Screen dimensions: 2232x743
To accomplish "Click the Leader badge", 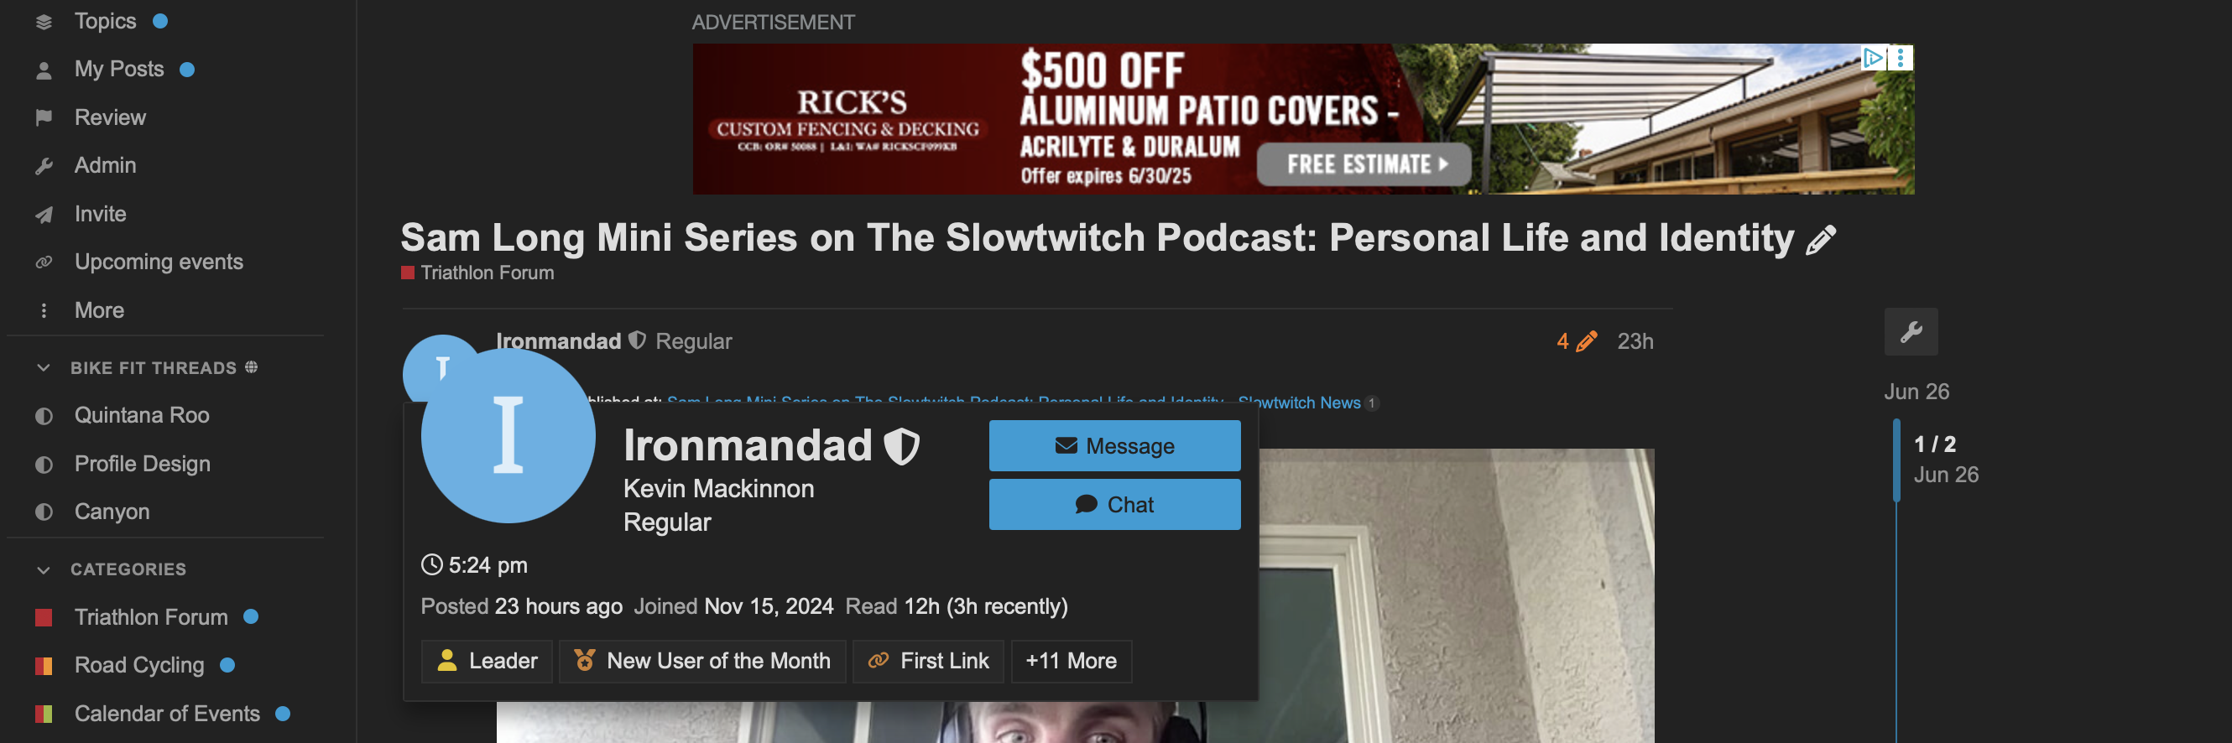I will (487, 662).
